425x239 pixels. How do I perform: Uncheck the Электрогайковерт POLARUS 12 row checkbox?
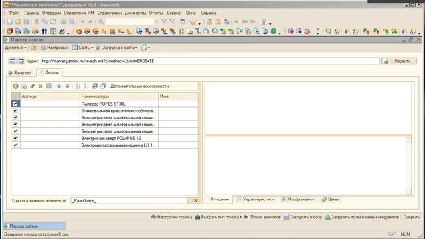click(15, 138)
